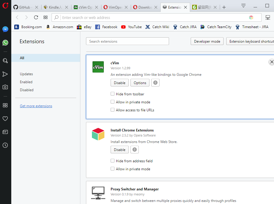
Task: Close the Download tab
Action: coord(156,7)
